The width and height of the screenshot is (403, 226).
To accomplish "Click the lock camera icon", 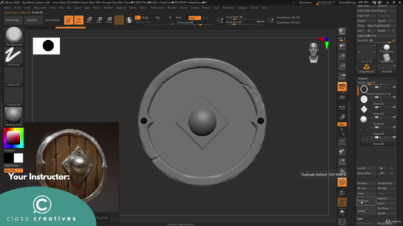I will pos(342,117).
